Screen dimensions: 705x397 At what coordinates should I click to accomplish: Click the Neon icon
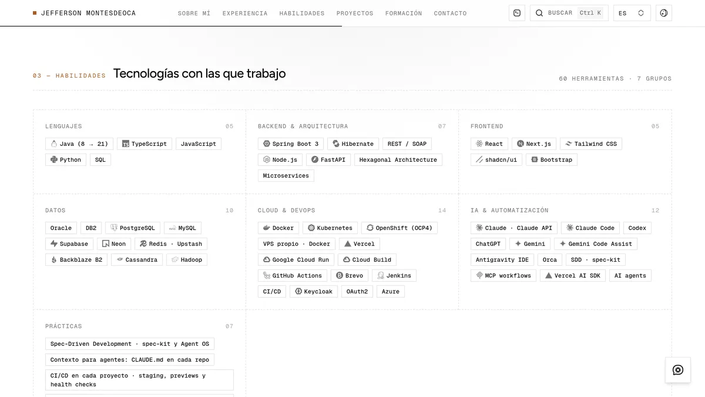click(106, 243)
